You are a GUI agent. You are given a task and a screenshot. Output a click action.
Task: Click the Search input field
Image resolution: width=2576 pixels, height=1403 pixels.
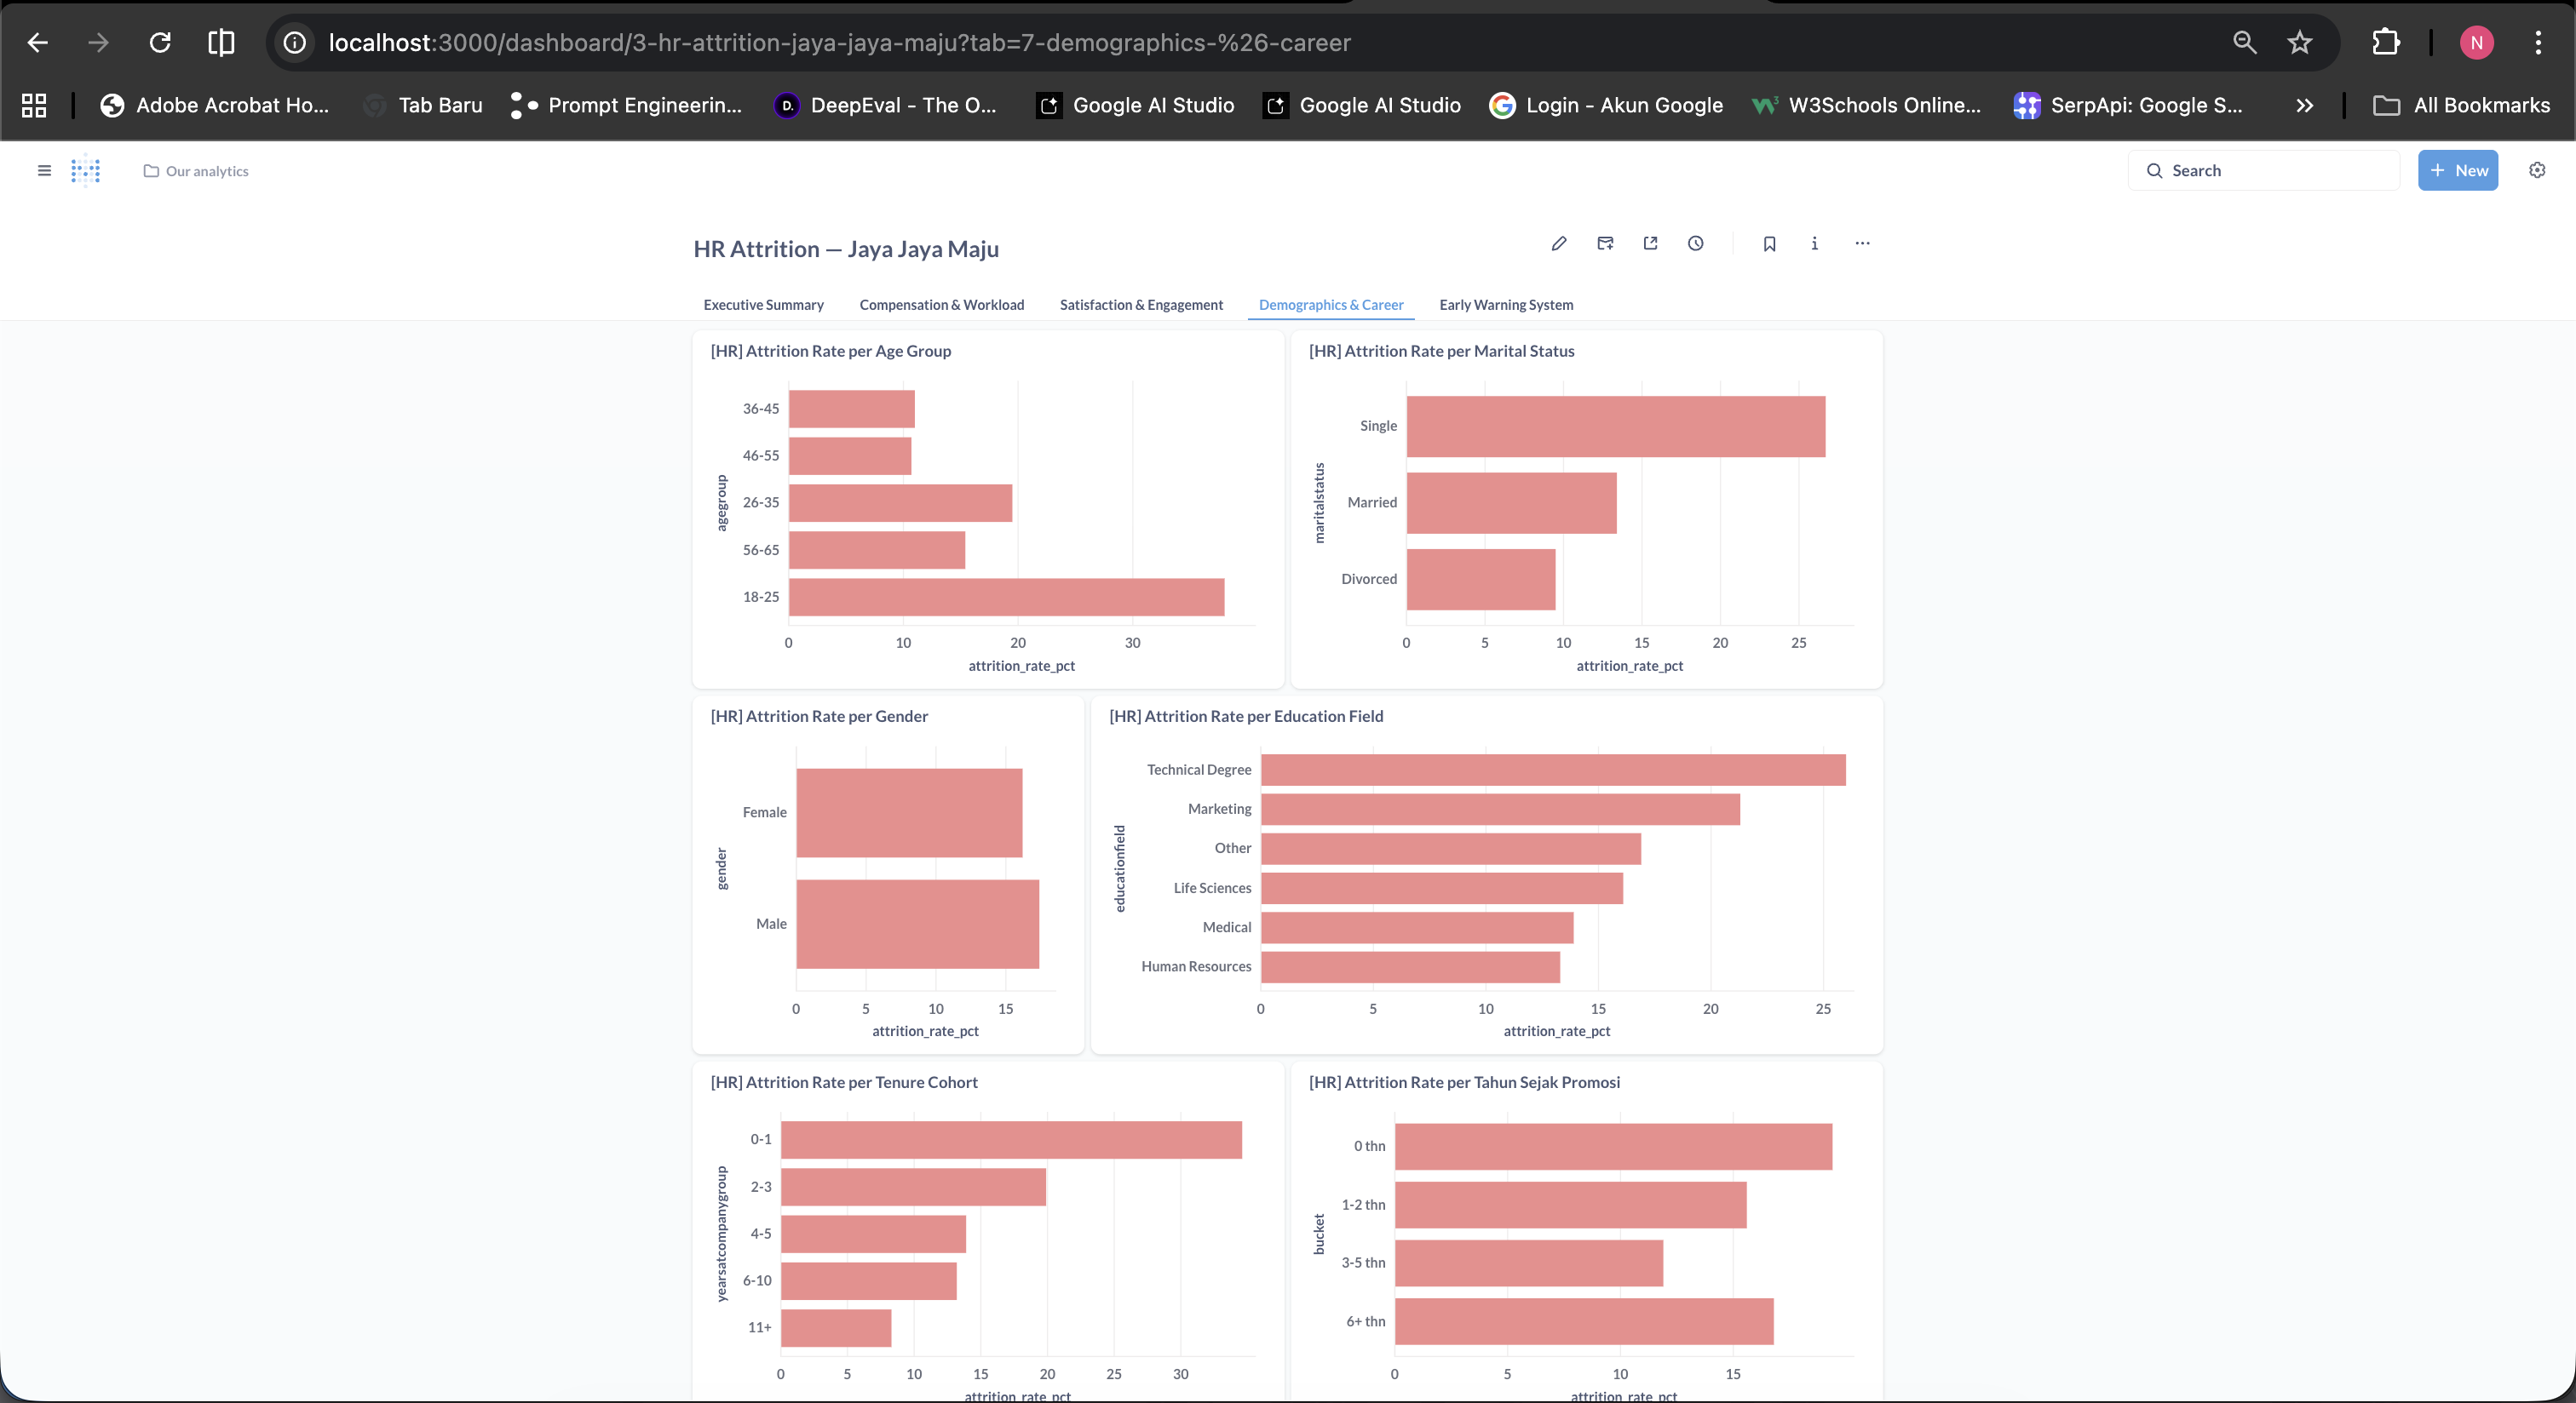pyautogui.click(x=2263, y=170)
